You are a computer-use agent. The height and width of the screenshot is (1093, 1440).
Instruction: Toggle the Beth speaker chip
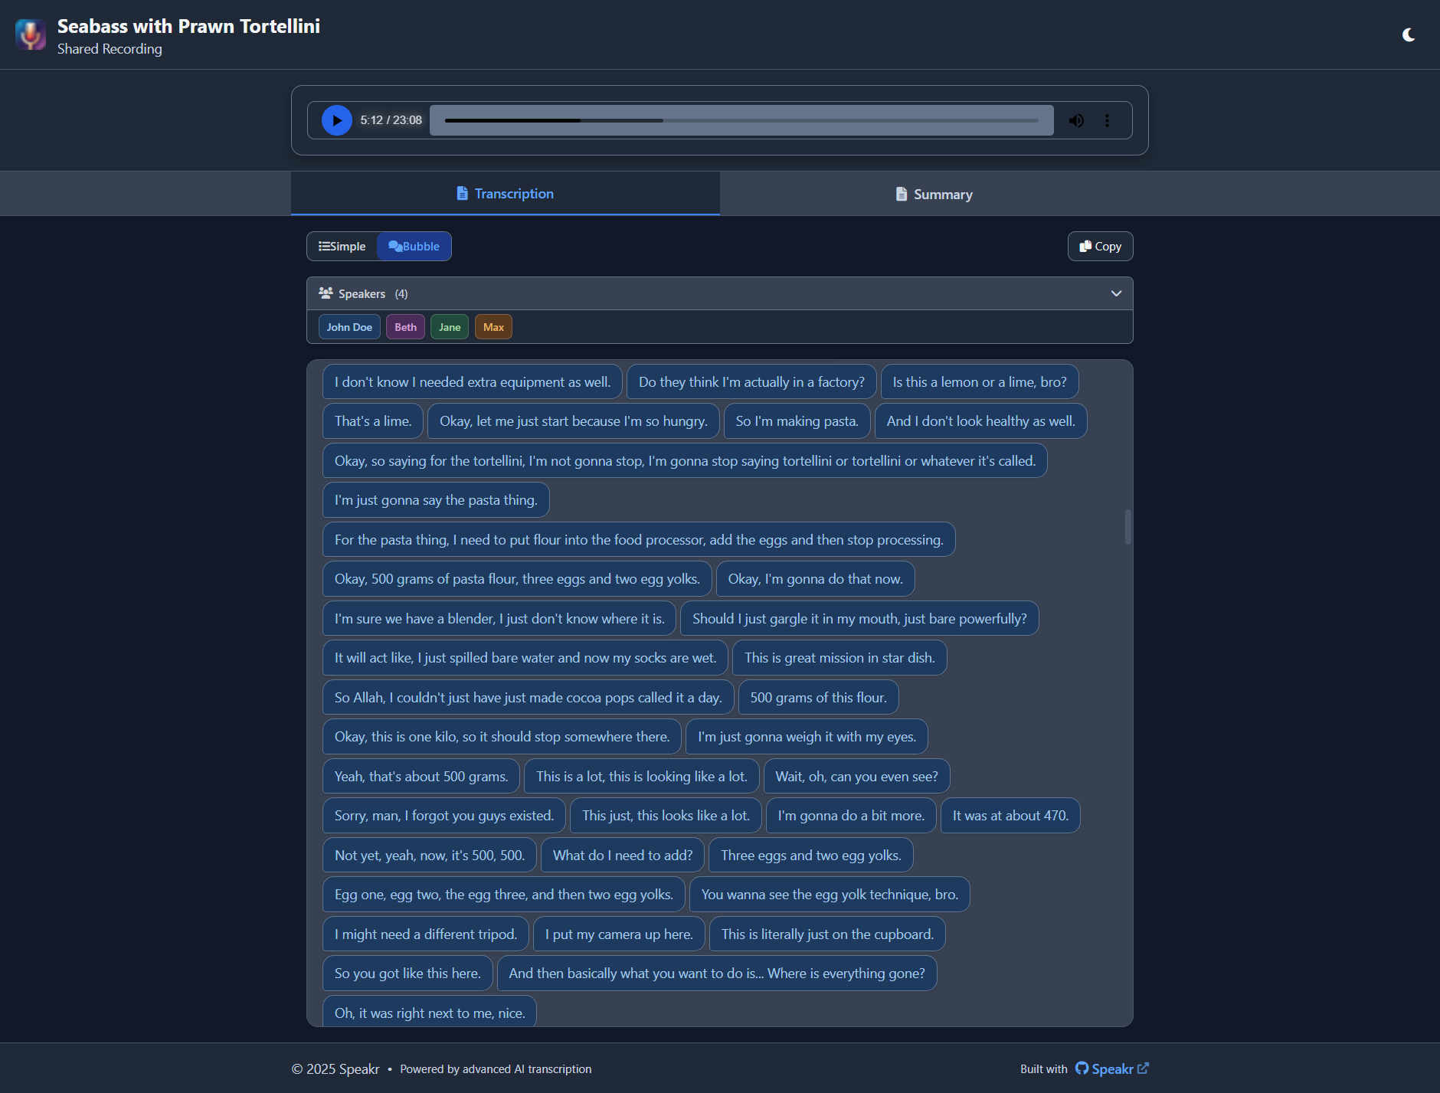tap(405, 326)
